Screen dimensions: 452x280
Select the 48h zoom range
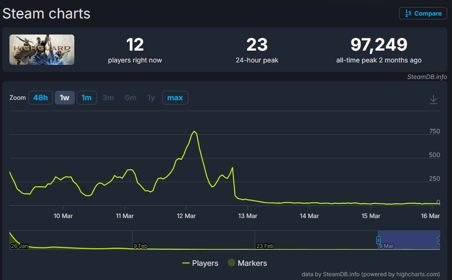[41, 97]
